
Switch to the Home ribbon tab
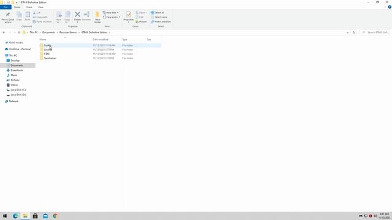coord(17,7)
